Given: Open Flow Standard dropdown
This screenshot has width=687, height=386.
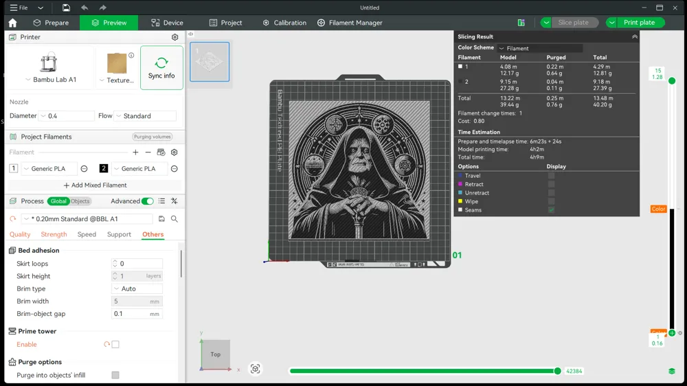Looking at the screenshot, I should 145,116.
